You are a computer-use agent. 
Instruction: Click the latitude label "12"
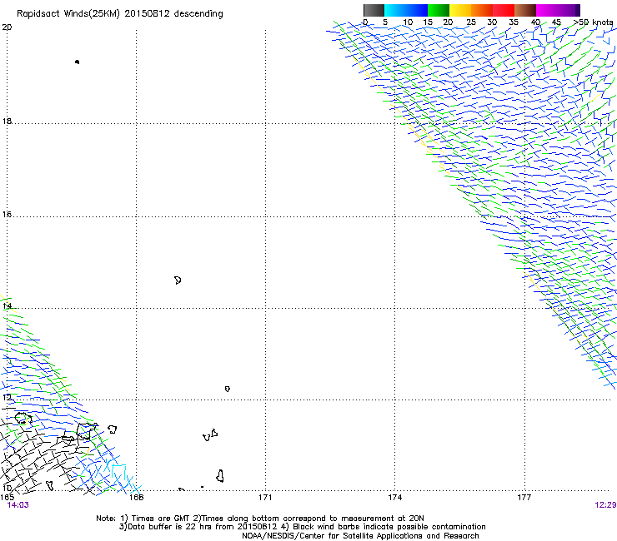point(7,397)
